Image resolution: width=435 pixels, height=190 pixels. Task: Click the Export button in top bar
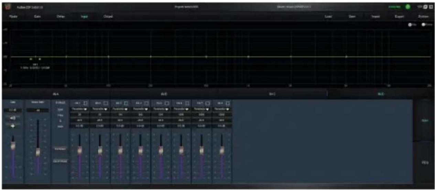399,16
